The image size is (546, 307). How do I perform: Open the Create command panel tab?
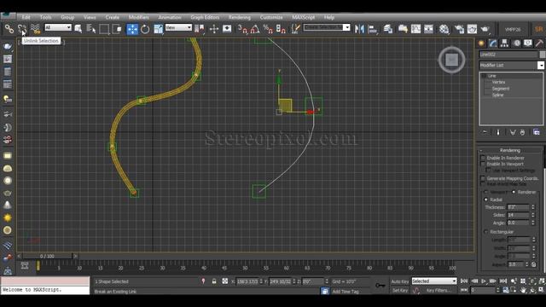click(481, 43)
